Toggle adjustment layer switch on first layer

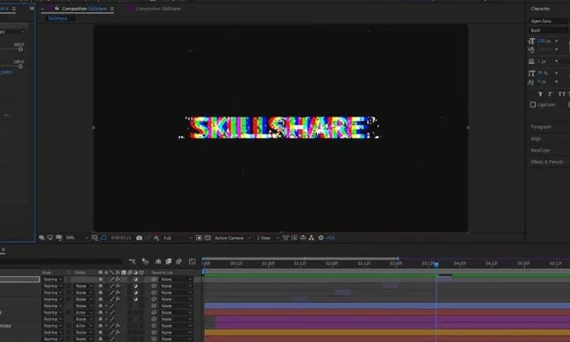coord(135,280)
